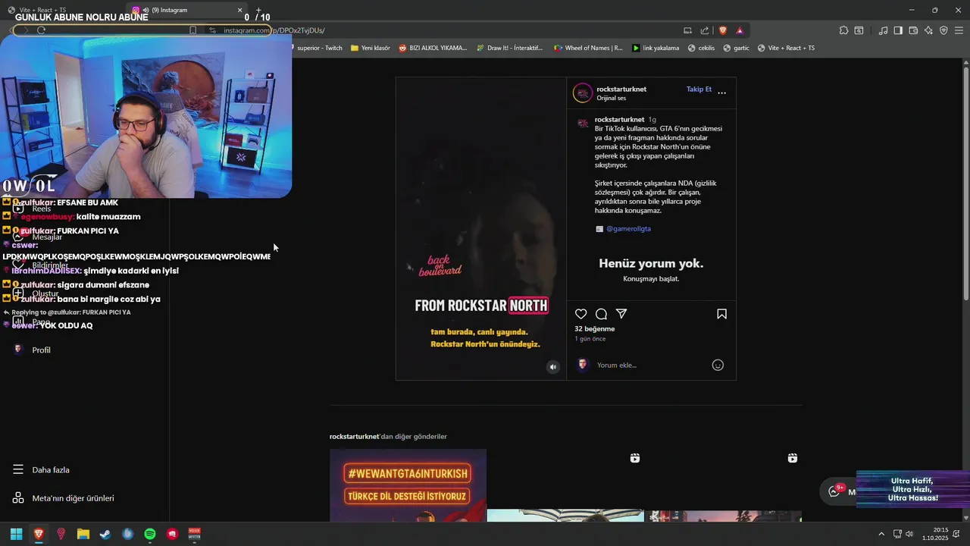This screenshot has height=546, width=970.
Task: Open File Explorer from the taskbar
Action: pyautogui.click(x=83, y=534)
